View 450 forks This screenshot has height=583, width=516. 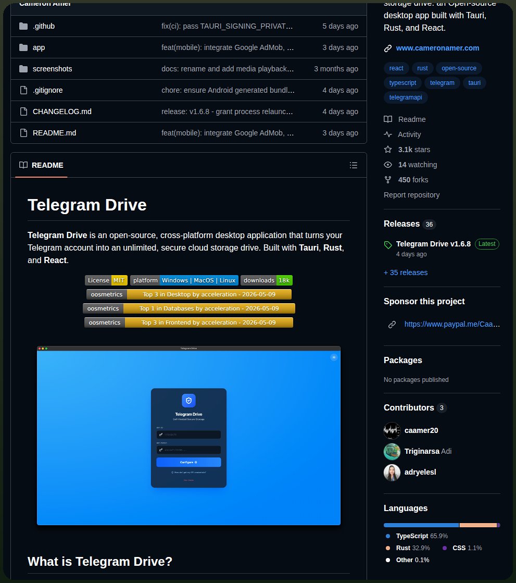click(413, 180)
